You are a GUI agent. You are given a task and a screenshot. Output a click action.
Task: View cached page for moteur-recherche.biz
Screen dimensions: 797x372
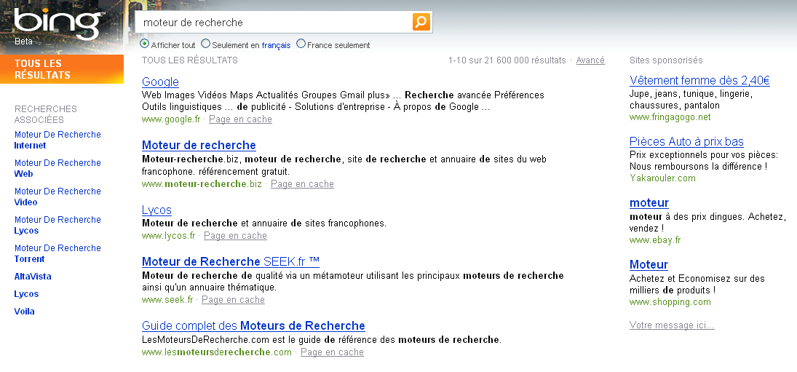303,183
